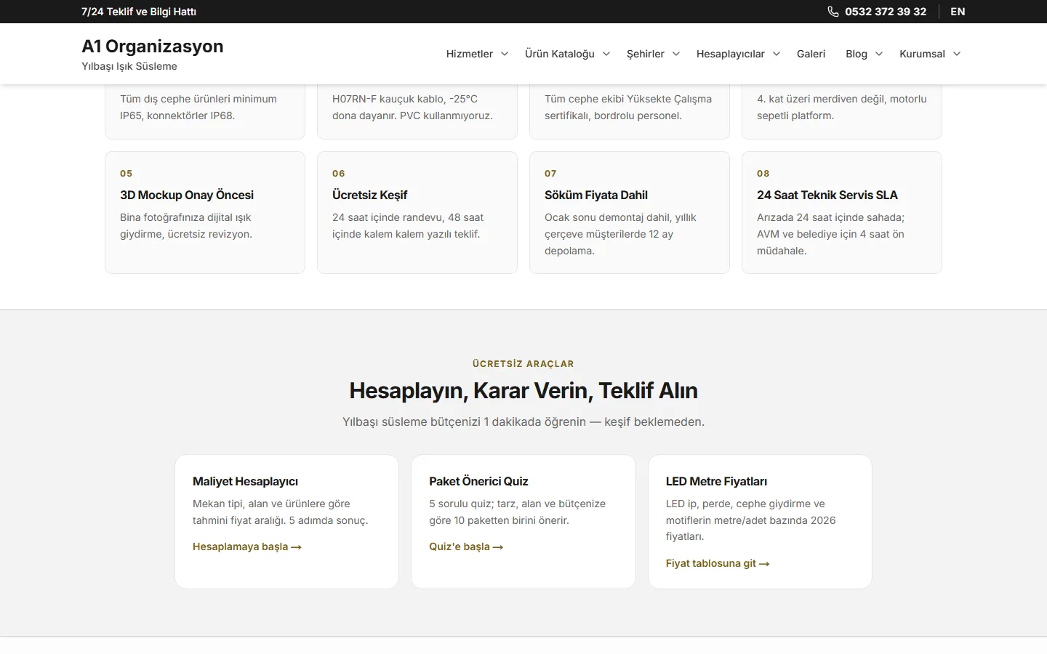Open the Şehirler menu
The image size is (1047, 654).
pyautogui.click(x=646, y=54)
